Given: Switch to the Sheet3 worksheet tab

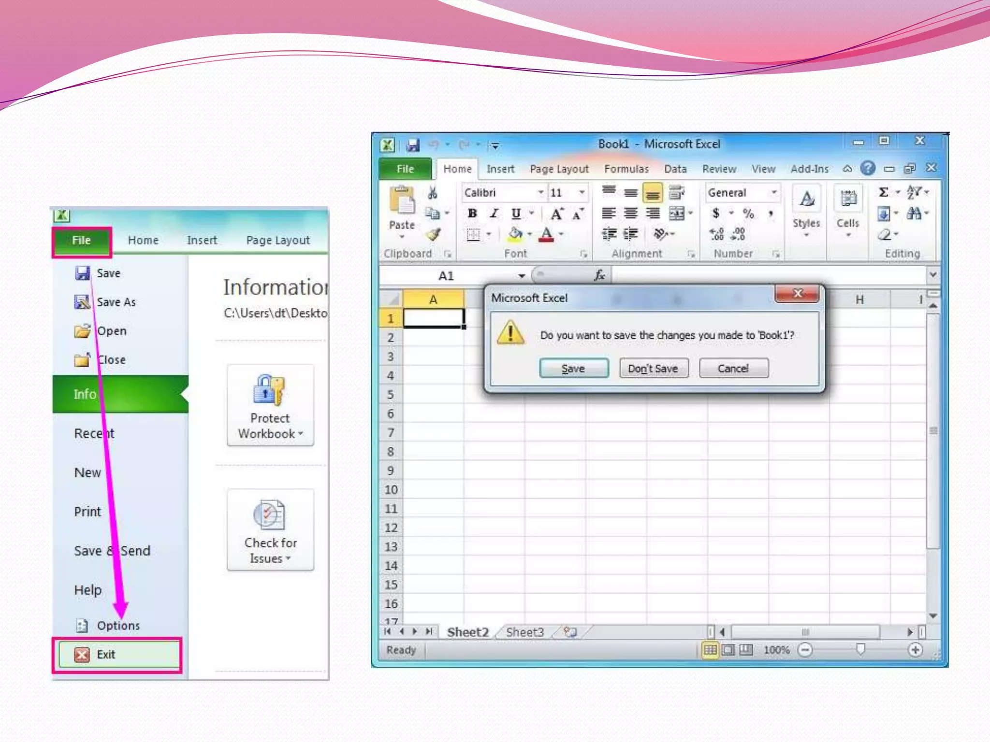Looking at the screenshot, I should [x=524, y=632].
